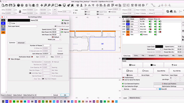Open the Shape Properties tab
The image size is (184, 103).
coord(164,55)
